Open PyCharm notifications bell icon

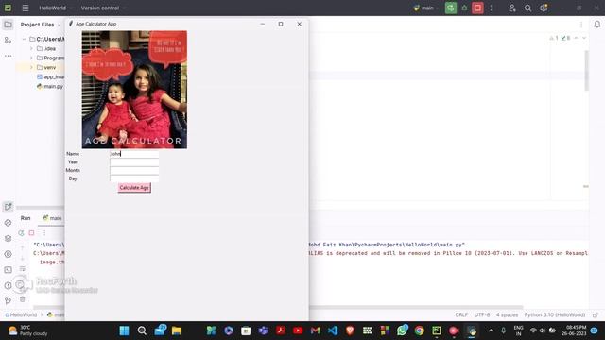point(596,25)
